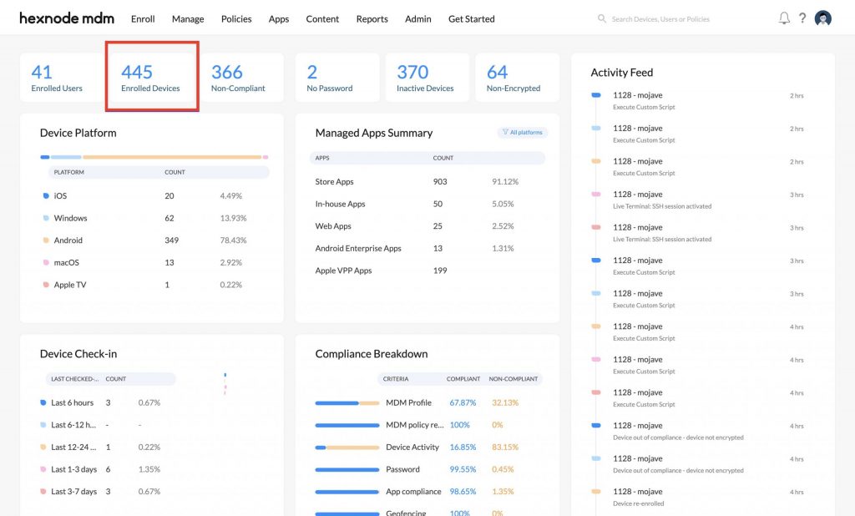Click the Activity Feed heading
Image resolution: width=855 pixels, height=516 pixels.
[621, 73]
